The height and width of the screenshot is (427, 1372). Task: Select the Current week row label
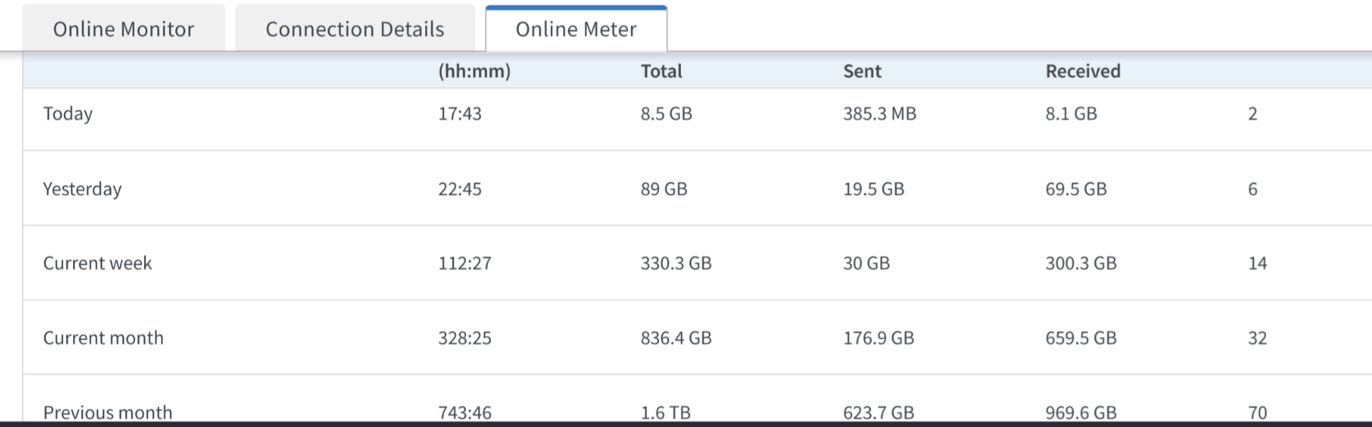(x=97, y=263)
